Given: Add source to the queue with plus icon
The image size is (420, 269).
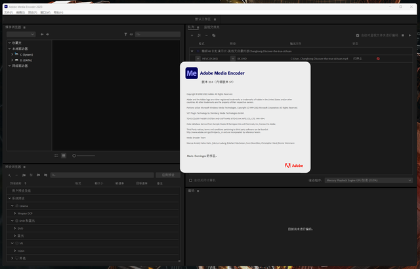Looking at the screenshot, I should 192,35.
